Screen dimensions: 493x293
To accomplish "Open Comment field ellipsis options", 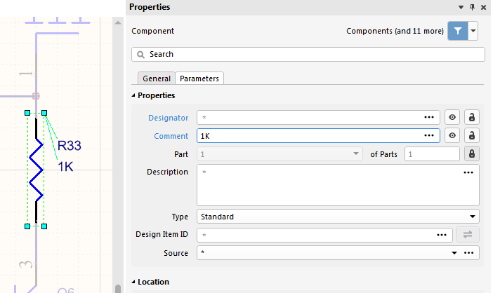I will point(429,136).
